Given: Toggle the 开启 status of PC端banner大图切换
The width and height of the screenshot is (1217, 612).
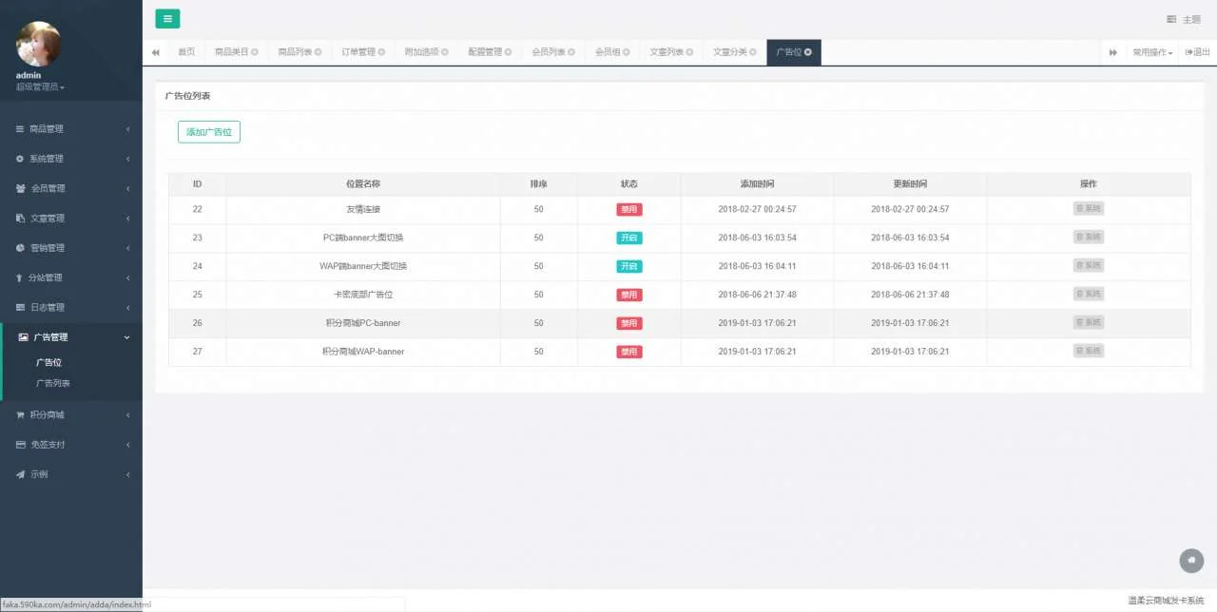Looking at the screenshot, I should [x=628, y=238].
